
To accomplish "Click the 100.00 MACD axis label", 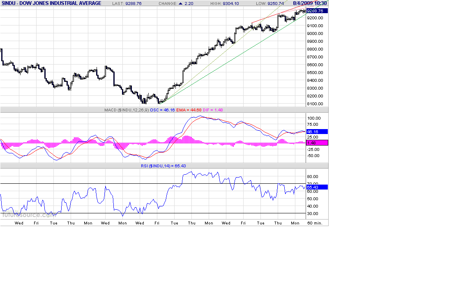I will 314,118.
